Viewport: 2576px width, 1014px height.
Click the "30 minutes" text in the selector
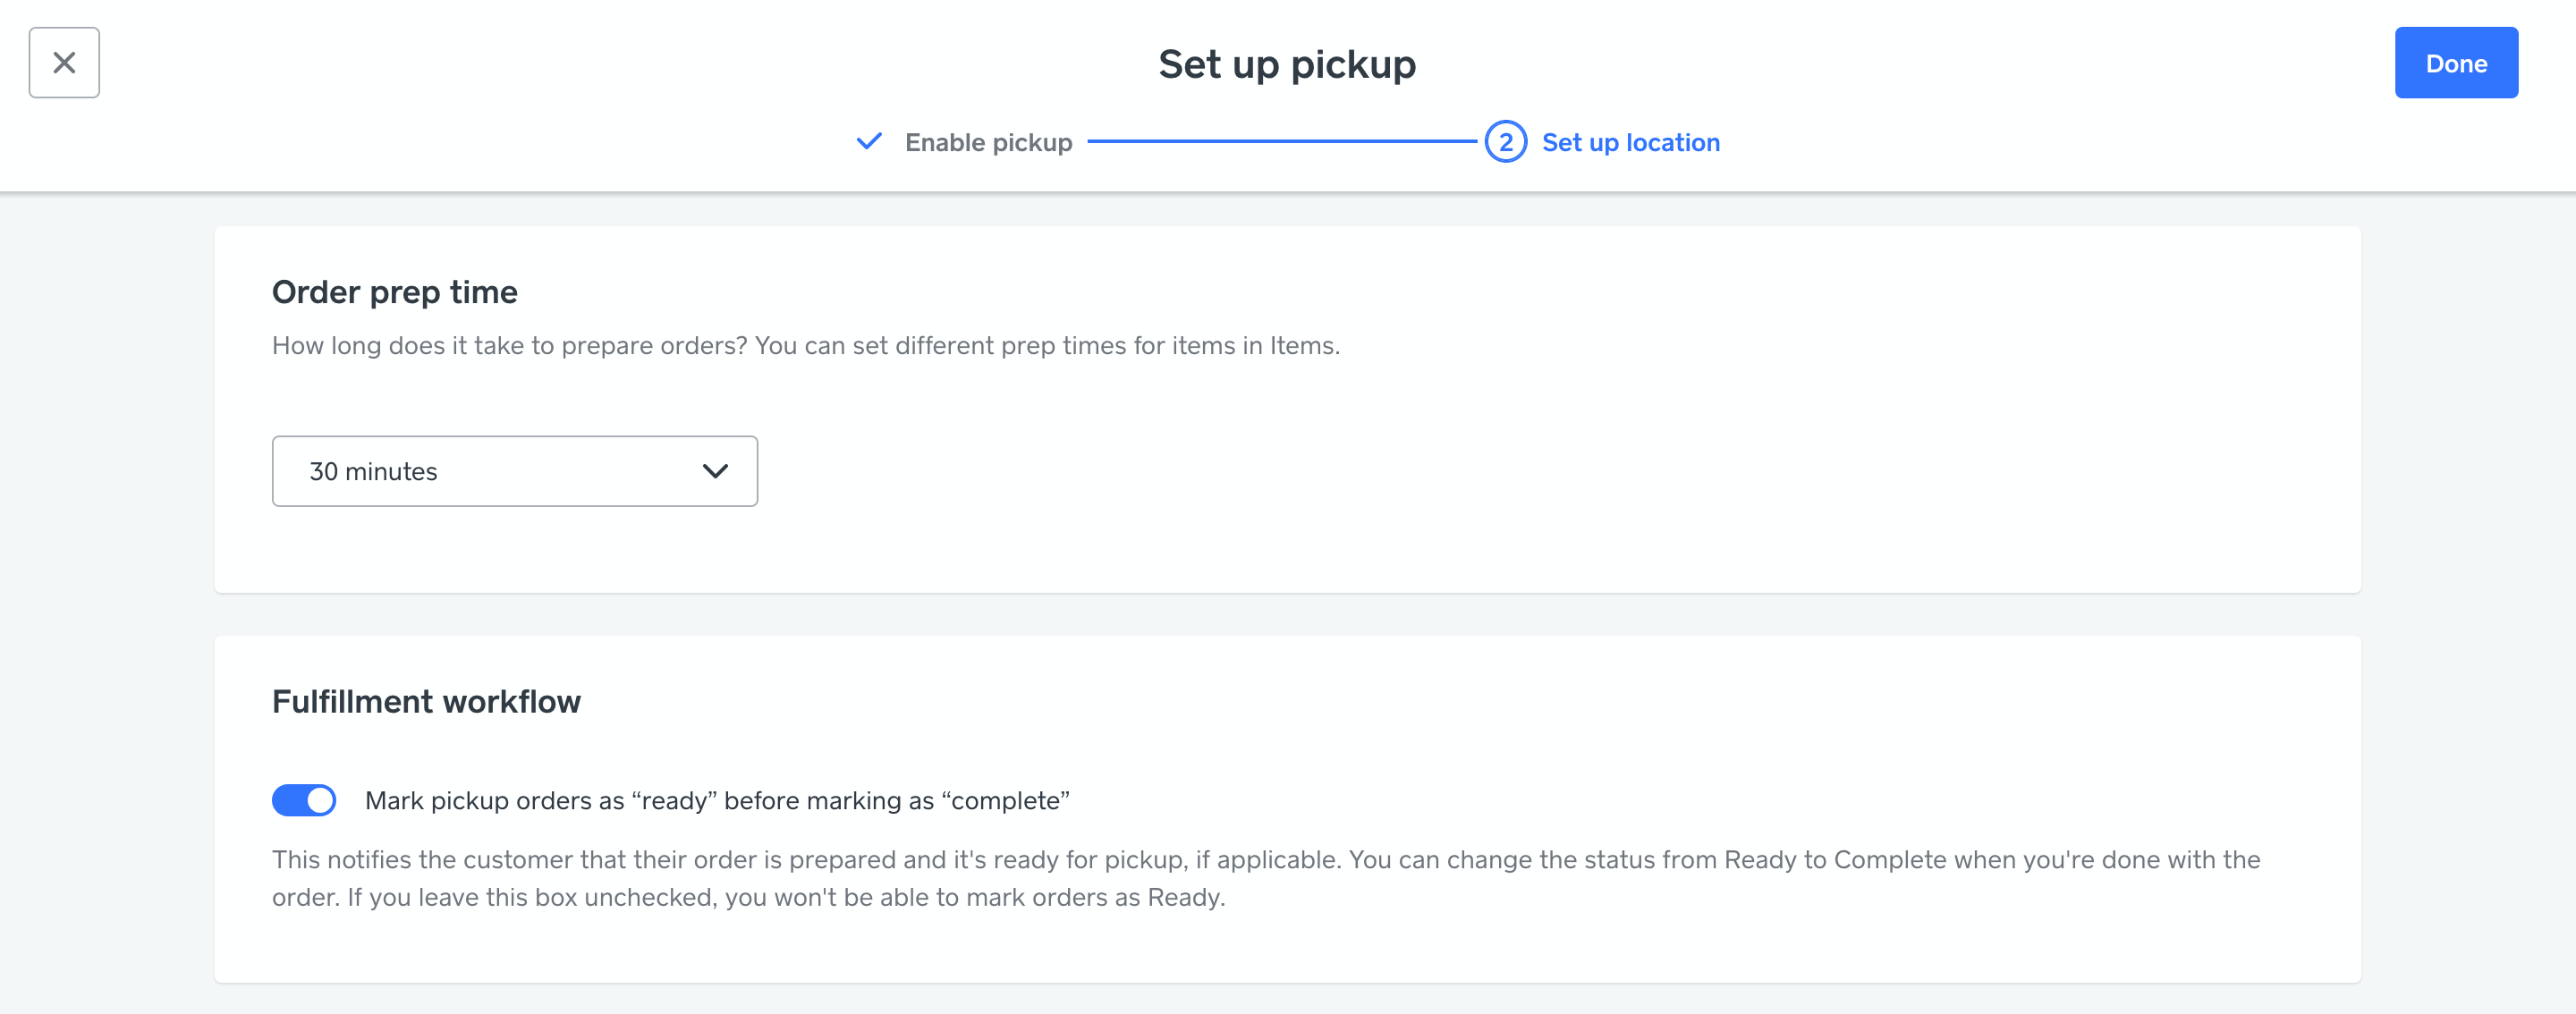373,472
